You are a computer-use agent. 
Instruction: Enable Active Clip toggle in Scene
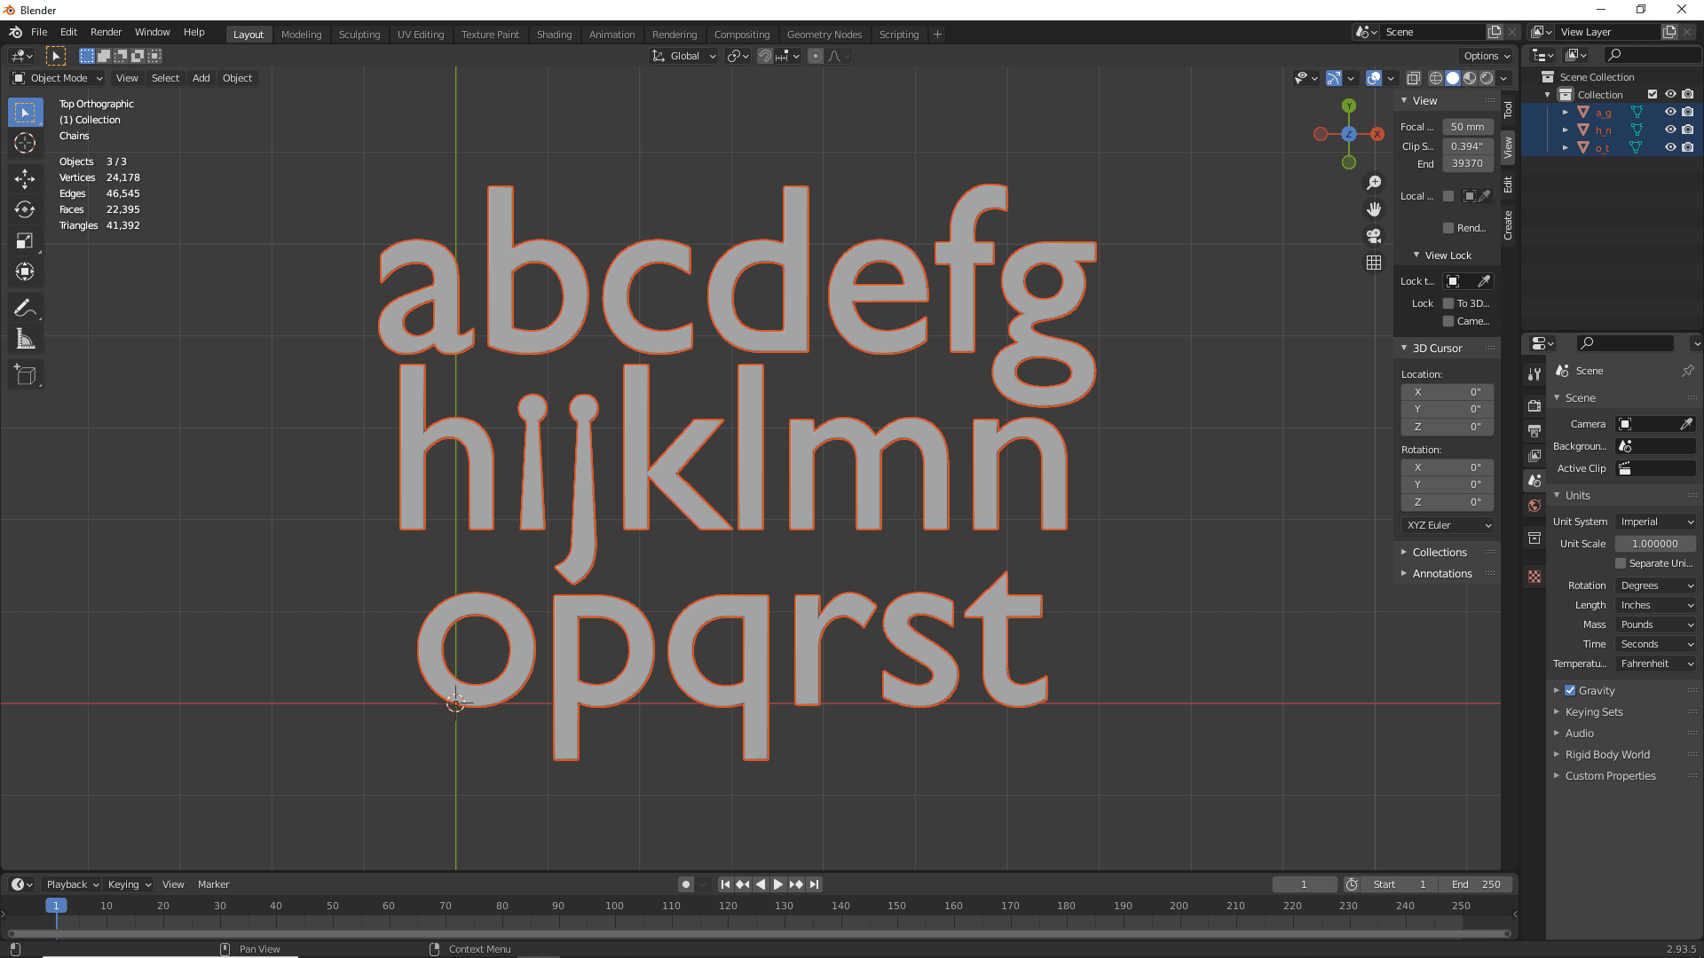[x=1628, y=467]
